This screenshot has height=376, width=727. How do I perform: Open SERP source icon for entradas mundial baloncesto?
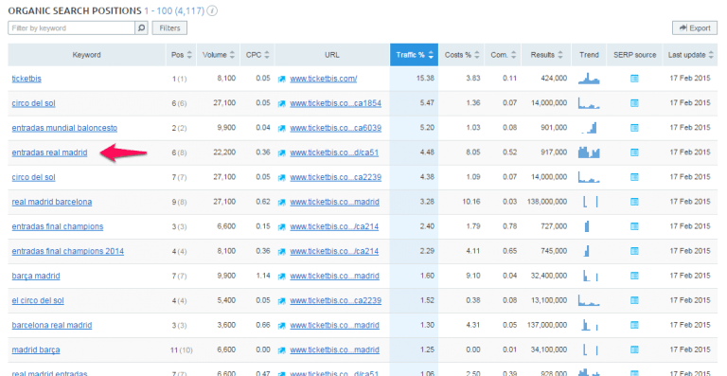(x=634, y=128)
